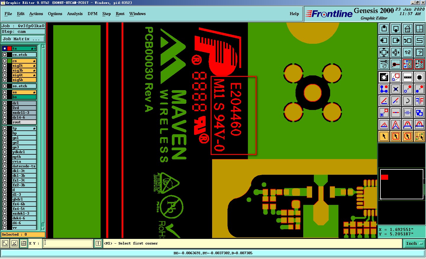Click the blue-red connected dots add-feature icon
This screenshot has width=426, height=259.
(384, 89)
